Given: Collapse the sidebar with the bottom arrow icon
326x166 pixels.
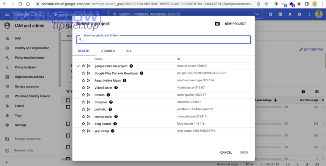Looking at the screenshot, I should pyautogui.click(x=7, y=162).
